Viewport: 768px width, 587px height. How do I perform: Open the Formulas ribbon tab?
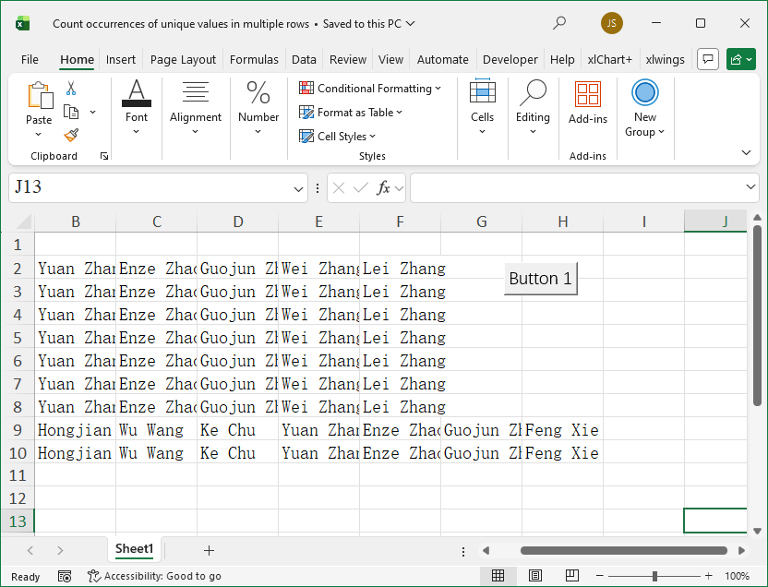(x=254, y=59)
